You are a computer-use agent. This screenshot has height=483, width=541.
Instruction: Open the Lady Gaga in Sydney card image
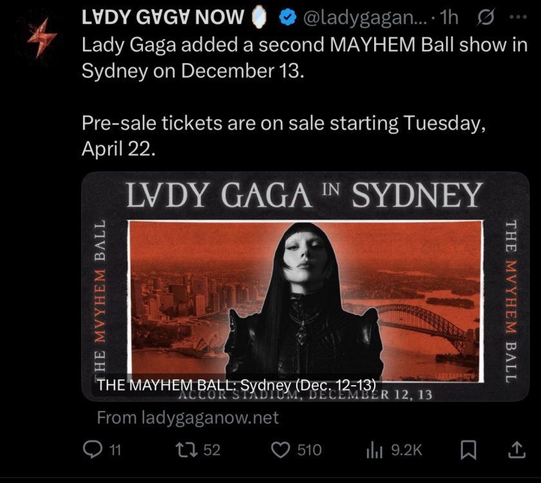305,287
